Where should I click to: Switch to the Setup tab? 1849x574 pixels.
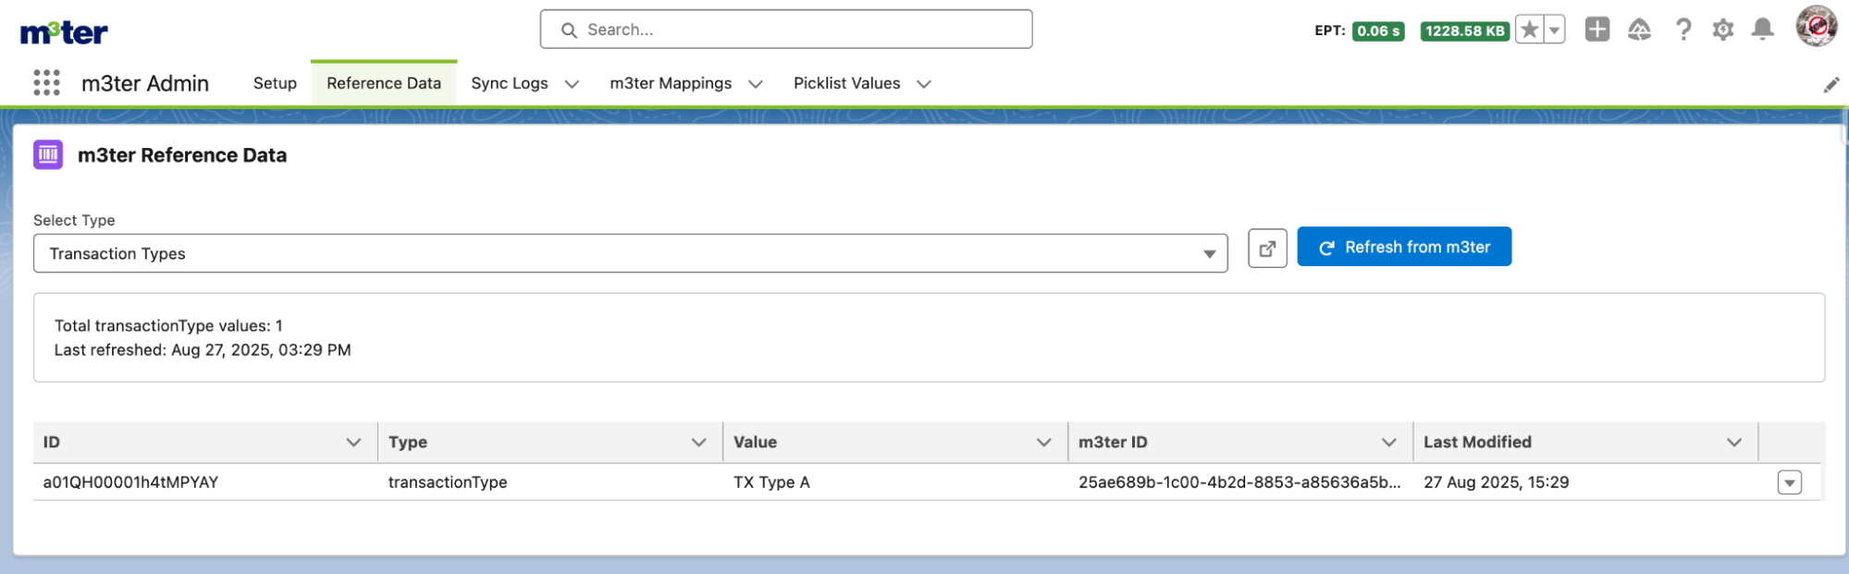pyautogui.click(x=275, y=83)
